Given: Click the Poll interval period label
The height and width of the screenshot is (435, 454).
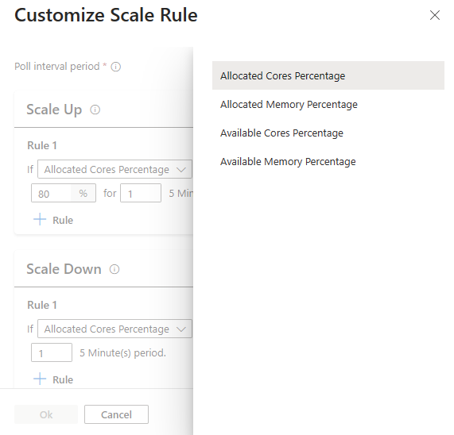Looking at the screenshot, I should 57,67.
